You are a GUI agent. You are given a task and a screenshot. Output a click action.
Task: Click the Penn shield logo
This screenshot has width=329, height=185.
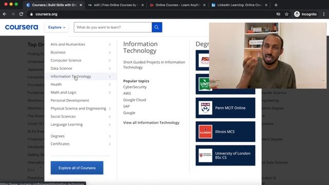(x=205, y=108)
